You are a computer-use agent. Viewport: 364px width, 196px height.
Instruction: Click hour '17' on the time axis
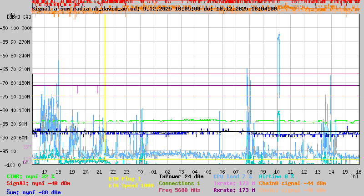coord(45,172)
